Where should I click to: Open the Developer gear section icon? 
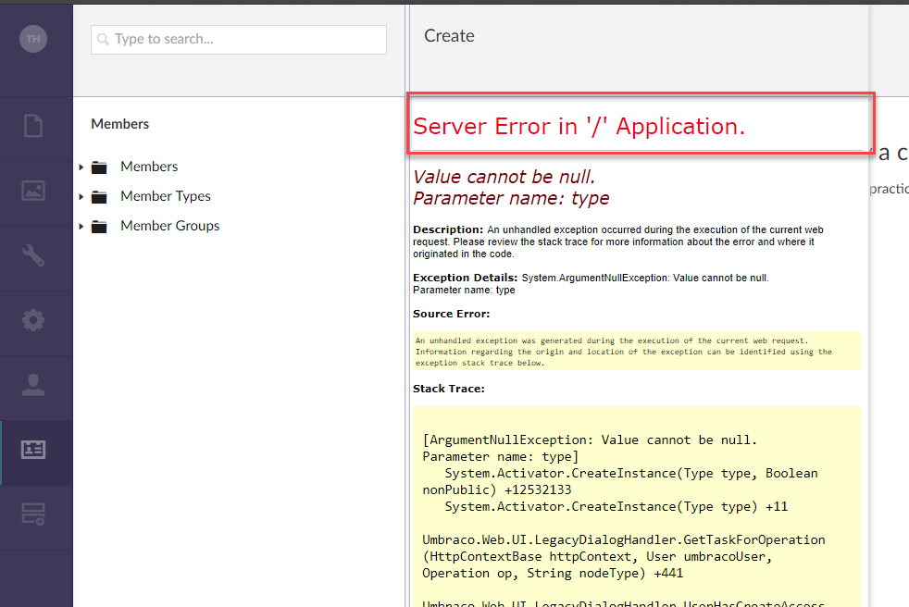(x=33, y=320)
